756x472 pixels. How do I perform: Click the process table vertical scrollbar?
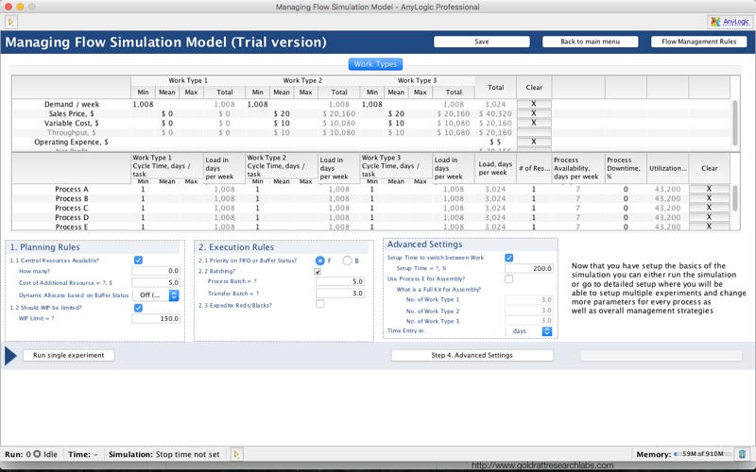(735, 197)
